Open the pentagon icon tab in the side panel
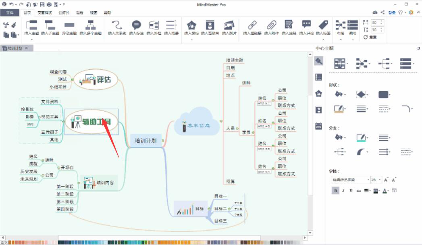 tap(319, 93)
